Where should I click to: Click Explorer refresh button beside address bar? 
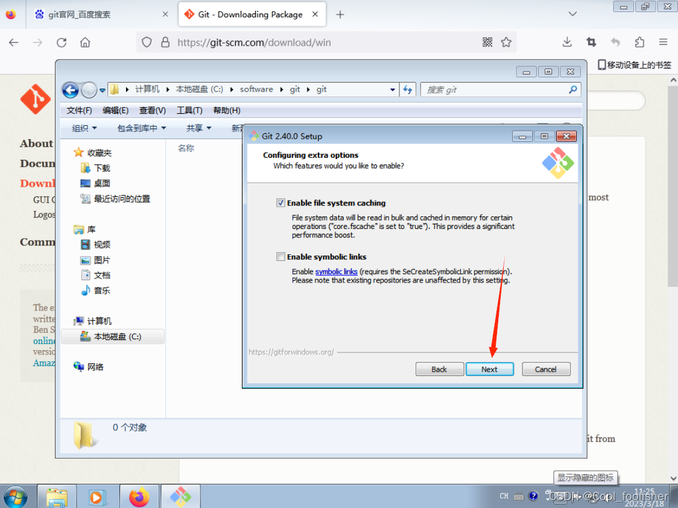pos(407,90)
